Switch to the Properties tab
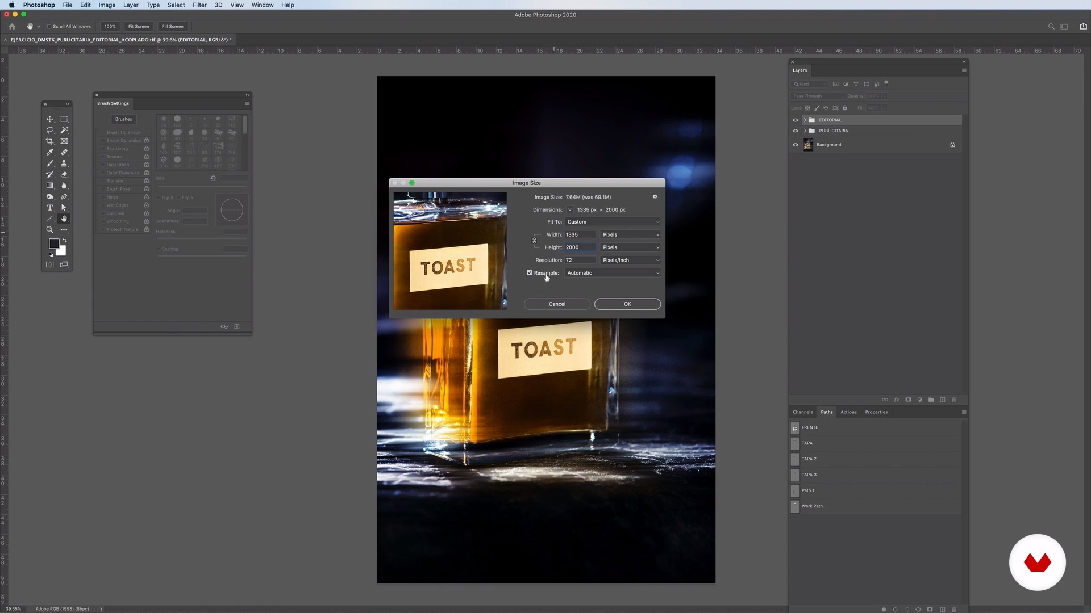 [876, 412]
